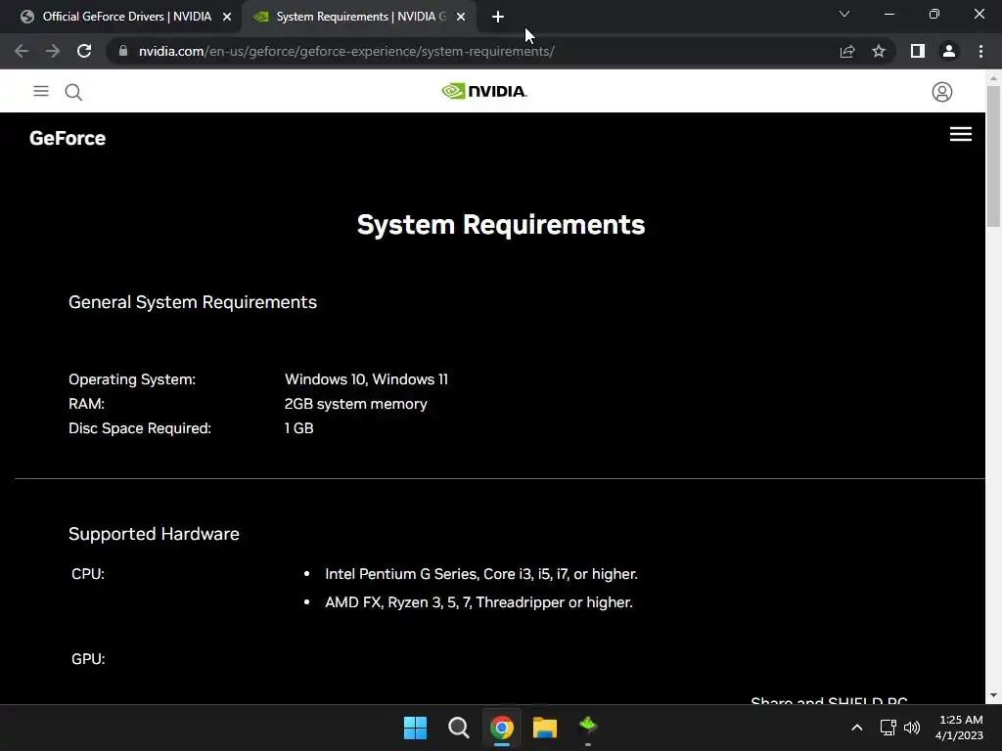
Task: Click the 'GPU:' label
Action: tap(88, 659)
